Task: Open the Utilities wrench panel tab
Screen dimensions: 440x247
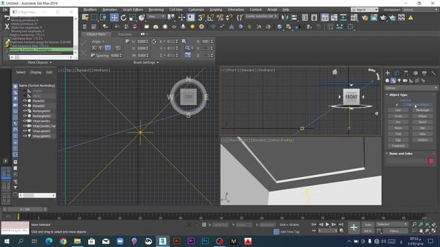Action: coord(434,73)
